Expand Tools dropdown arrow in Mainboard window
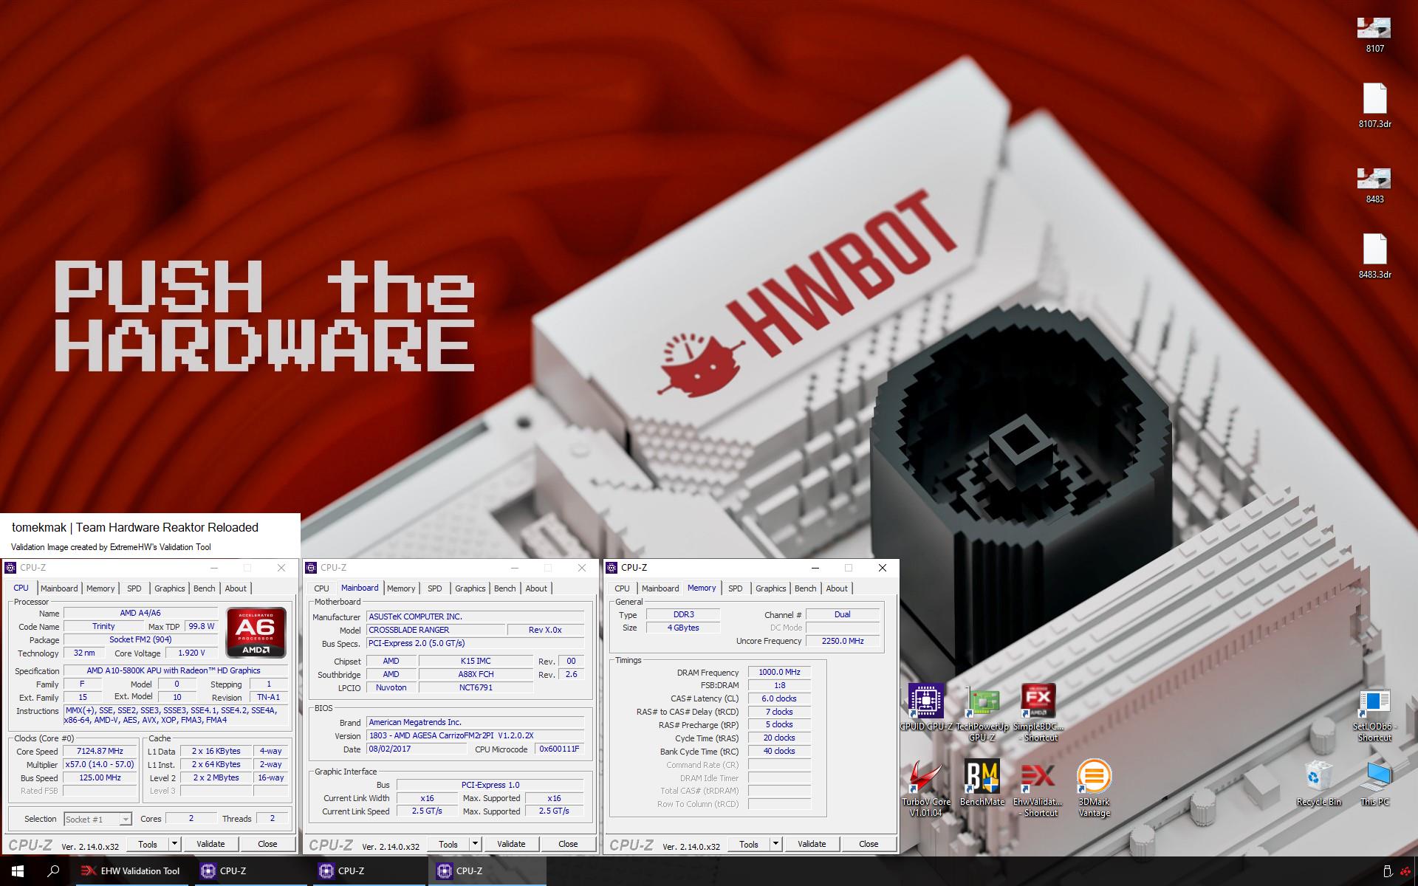This screenshot has width=1418, height=886. coord(476,844)
